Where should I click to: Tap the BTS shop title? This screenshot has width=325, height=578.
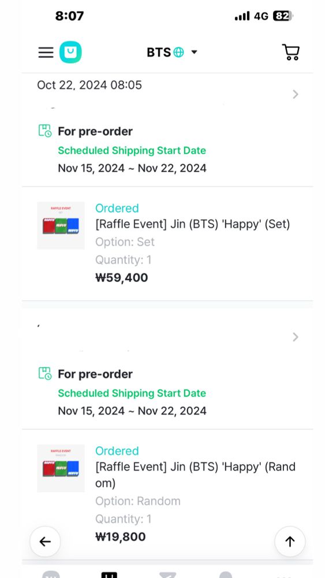coord(159,53)
